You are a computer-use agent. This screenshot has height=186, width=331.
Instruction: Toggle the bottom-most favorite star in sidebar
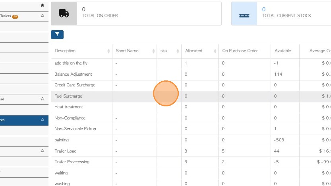click(x=43, y=151)
